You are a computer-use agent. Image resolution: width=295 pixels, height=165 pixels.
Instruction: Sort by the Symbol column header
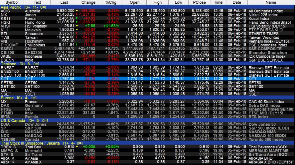click(x=12, y=2)
